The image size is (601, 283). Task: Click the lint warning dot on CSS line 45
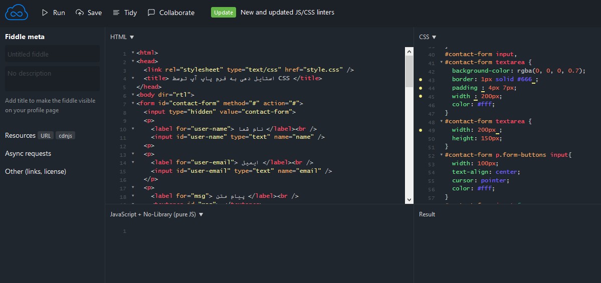tap(421, 96)
